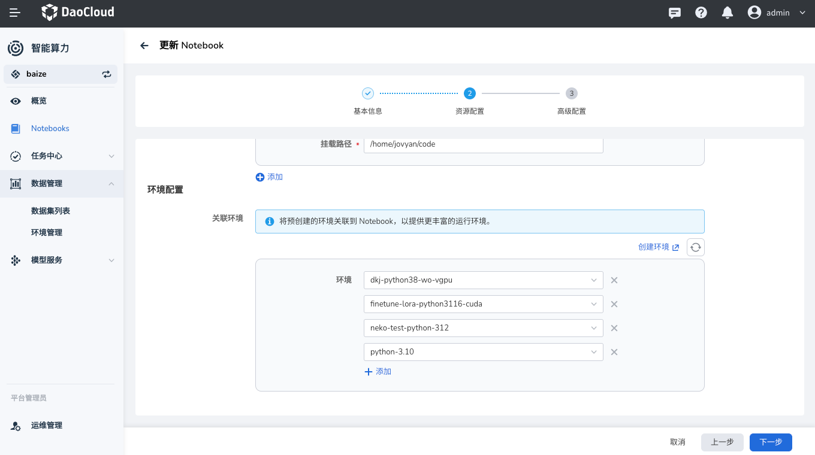Open the admin user account dropdown
815x455 pixels.
(x=777, y=13)
